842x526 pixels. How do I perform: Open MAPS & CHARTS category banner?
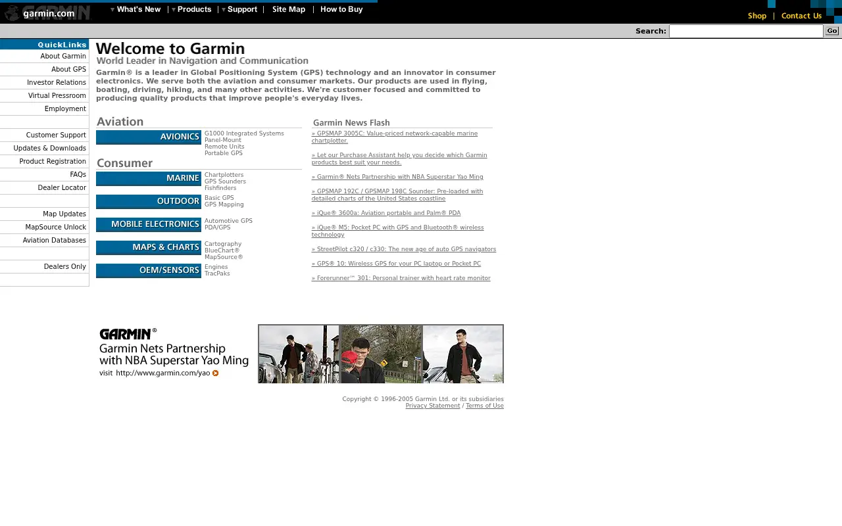click(x=149, y=248)
